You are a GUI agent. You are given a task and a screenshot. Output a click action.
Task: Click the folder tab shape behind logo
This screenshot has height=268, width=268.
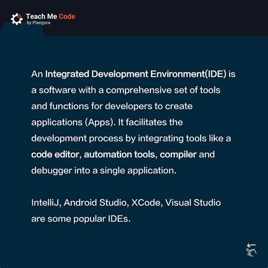point(23,29)
